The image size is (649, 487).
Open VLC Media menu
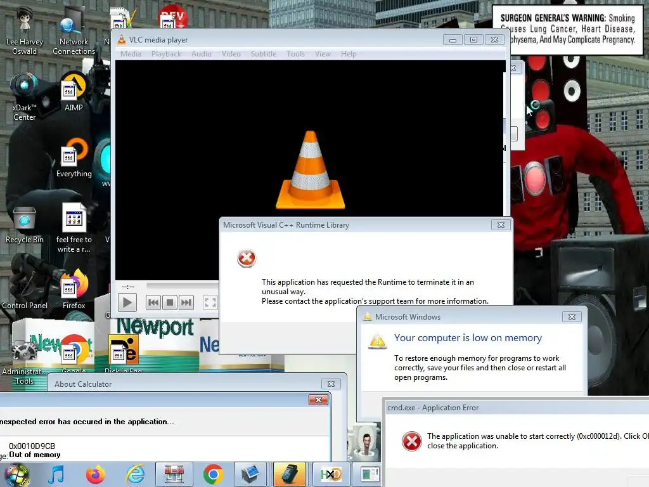pos(131,54)
